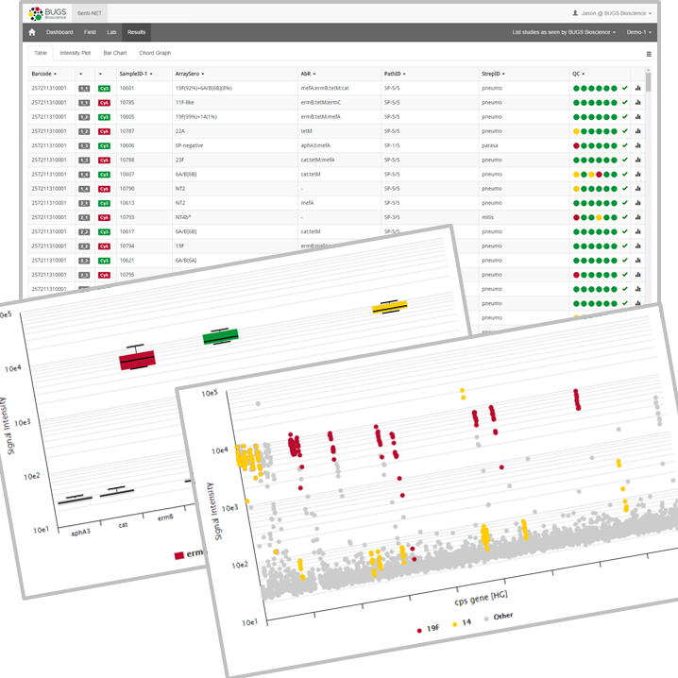Open chart icon for sample 10787 row
The width and height of the screenshot is (678, 678).
[637, 131]
